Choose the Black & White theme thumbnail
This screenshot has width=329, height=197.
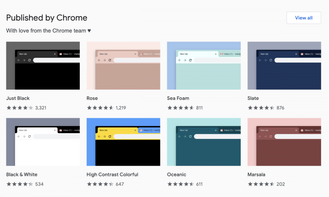[x=43, y=142]
